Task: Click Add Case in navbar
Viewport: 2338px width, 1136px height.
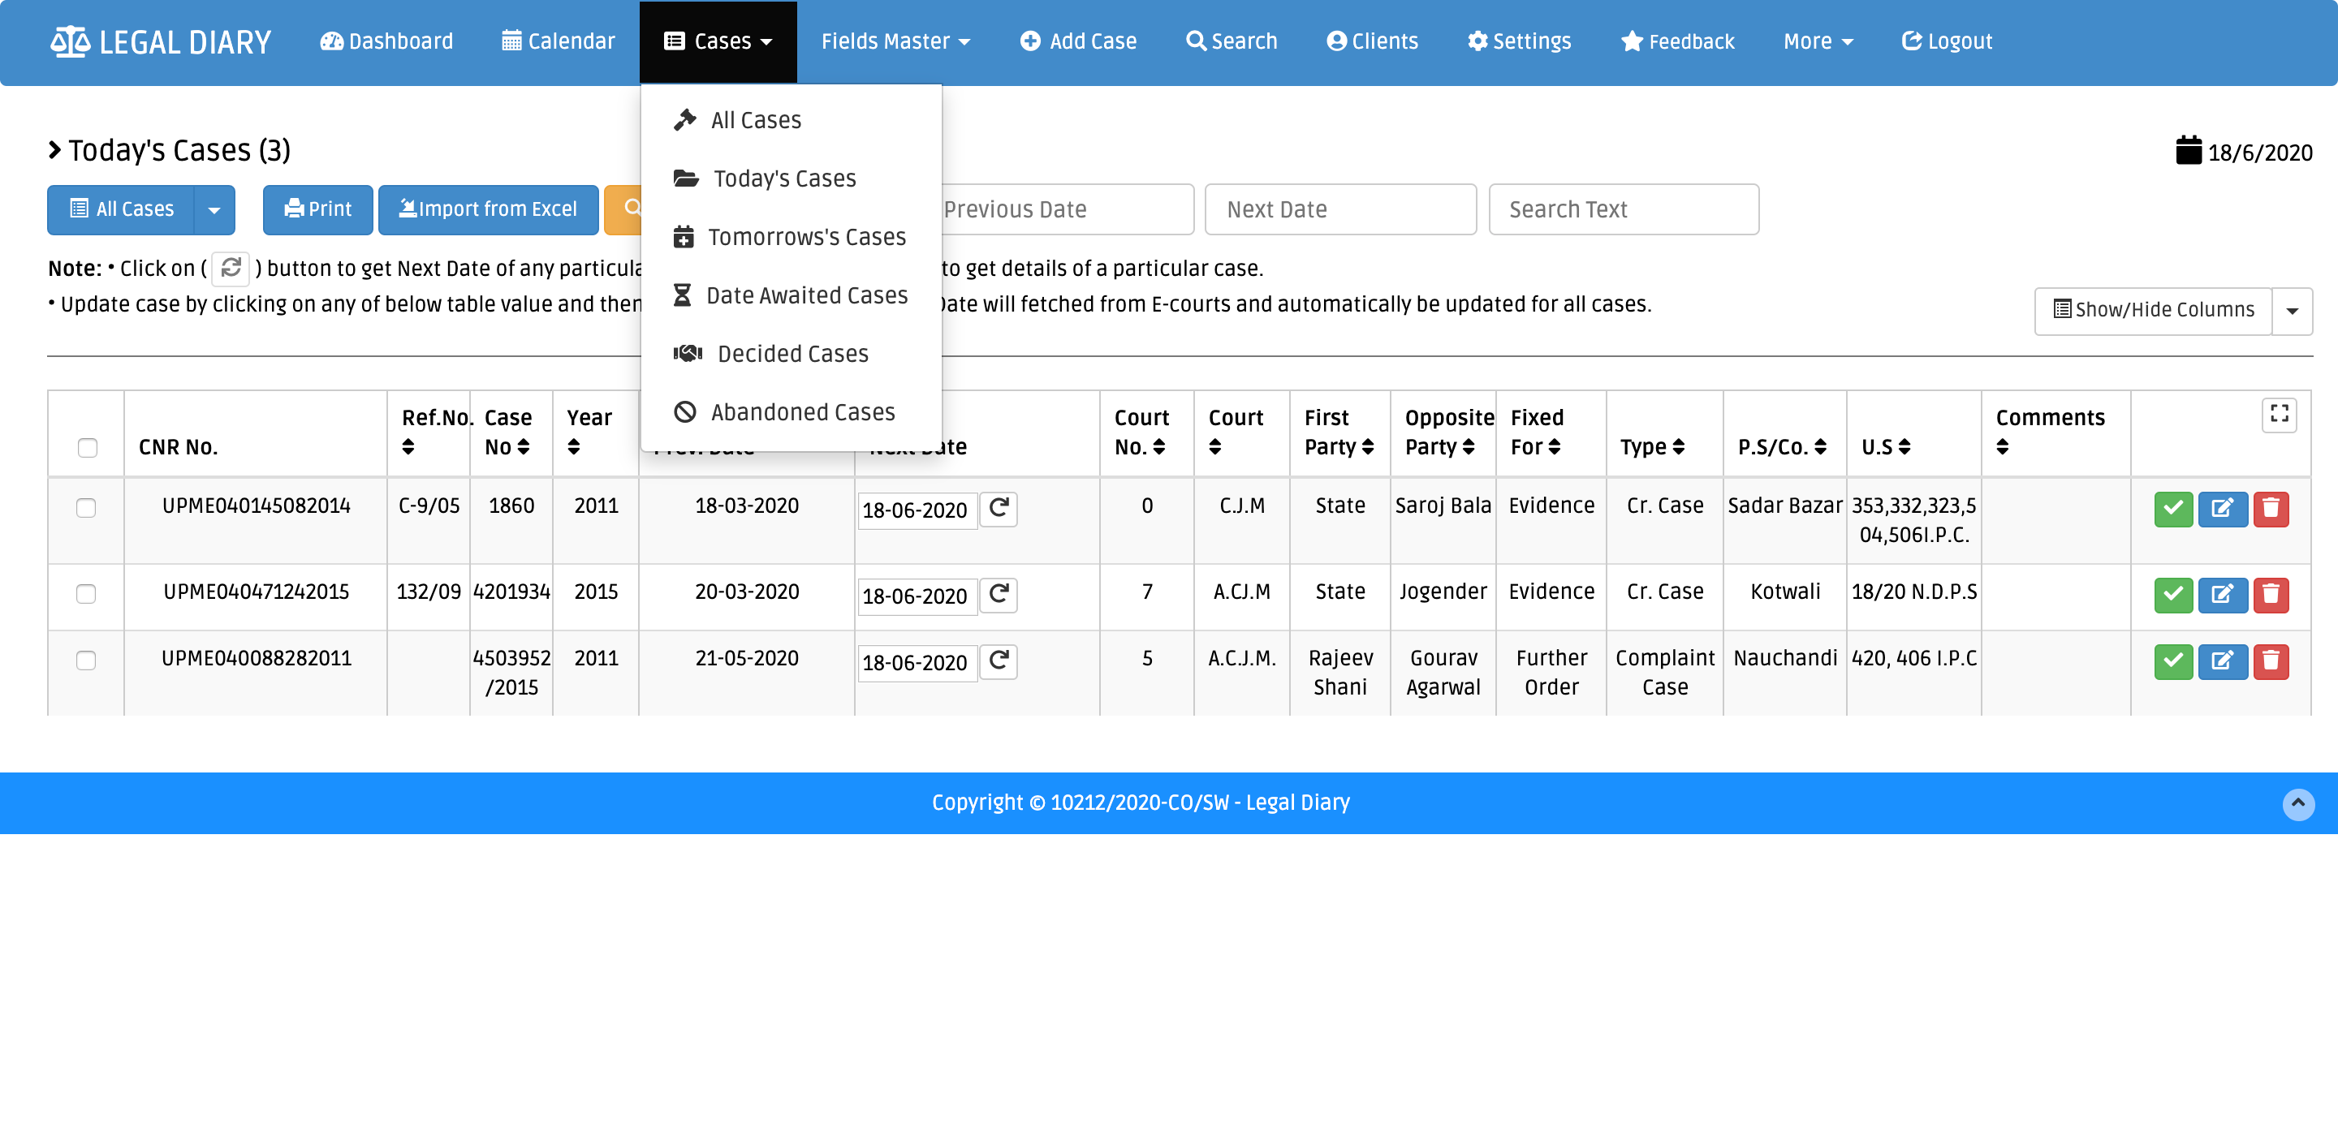Action: tap(1078, 41)
